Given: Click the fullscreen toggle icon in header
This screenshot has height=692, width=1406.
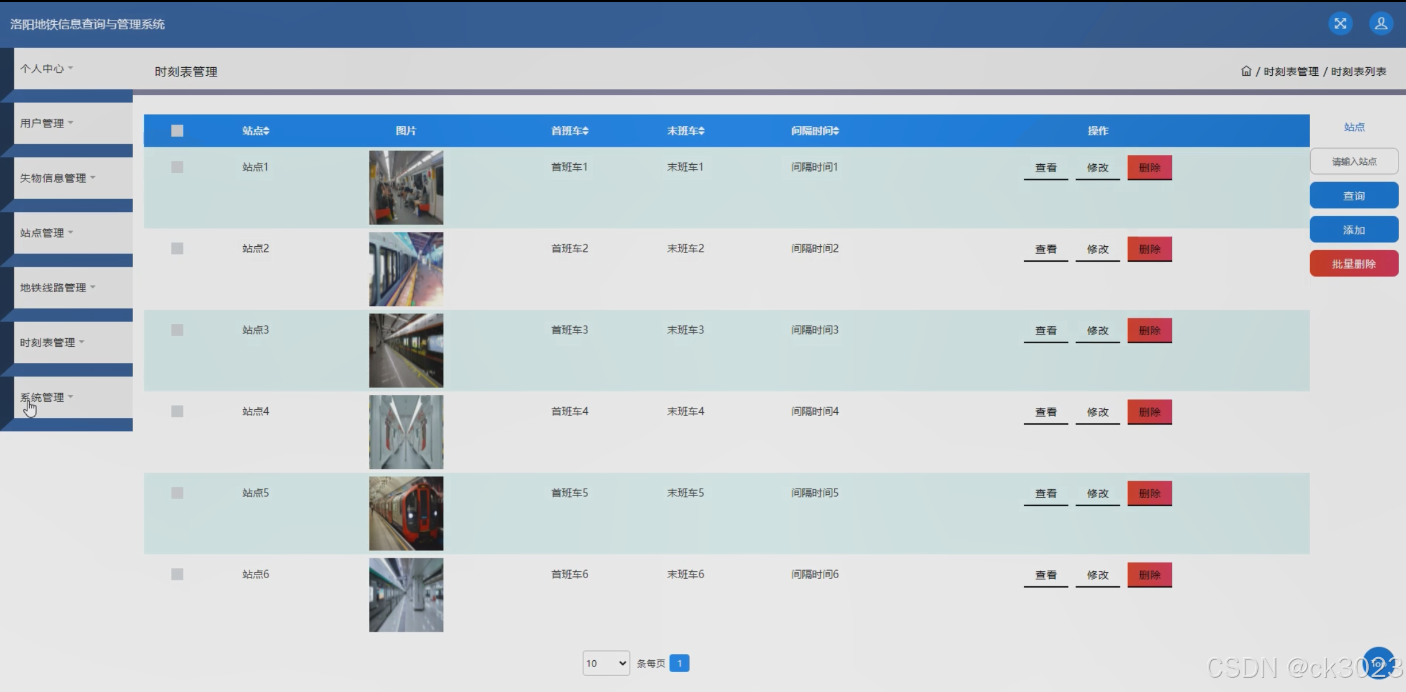Looking at the screenshot, I should coord(1340,24).
